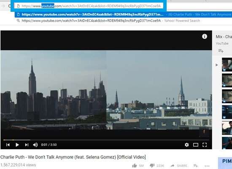Click the PIM advertisement banner
The image size is (232, 169).
tap(225, 163)
